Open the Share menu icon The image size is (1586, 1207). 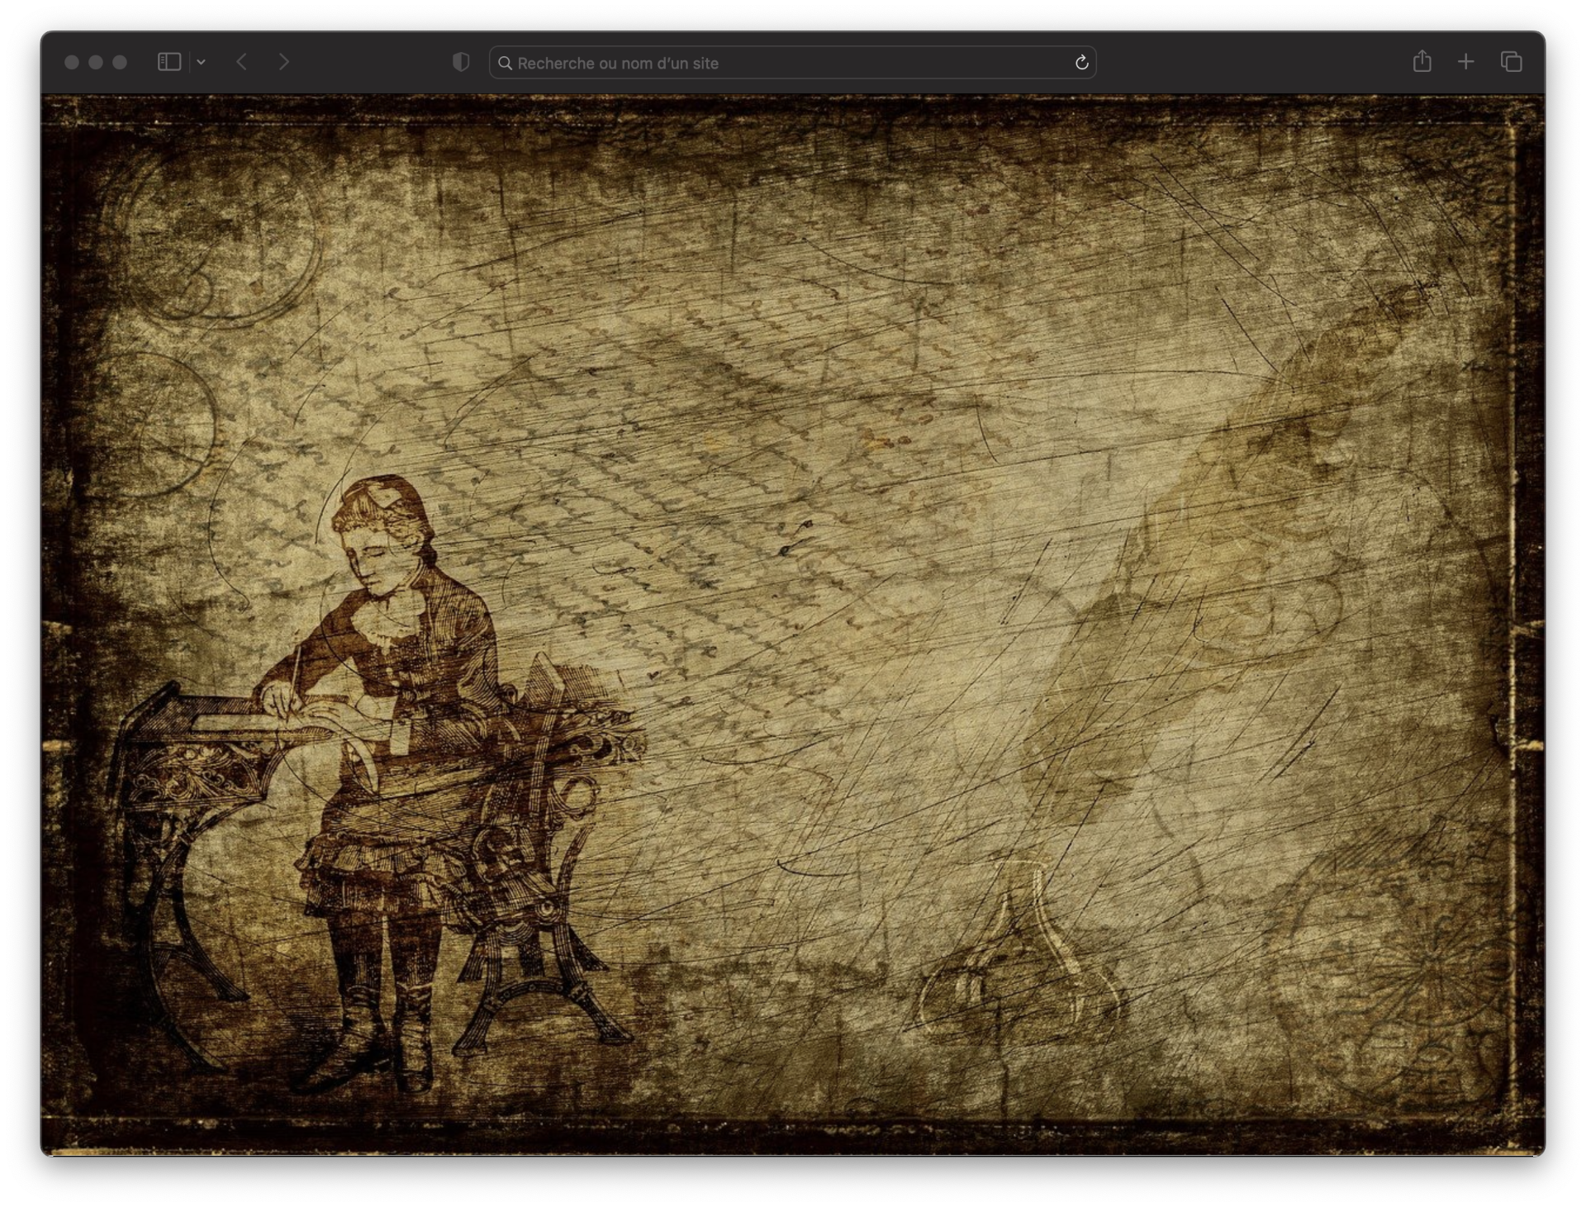pyautogui.click(x=1422, y=61)
